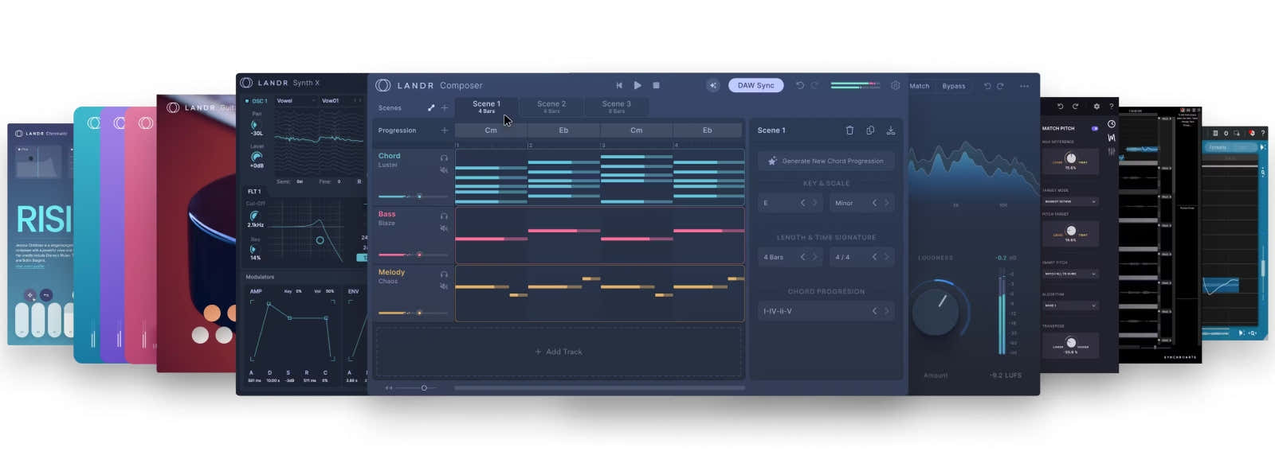Skip back to start in Composer
Image resolution: width=1275 pixels, height=463 pixels.
(619, 85)
